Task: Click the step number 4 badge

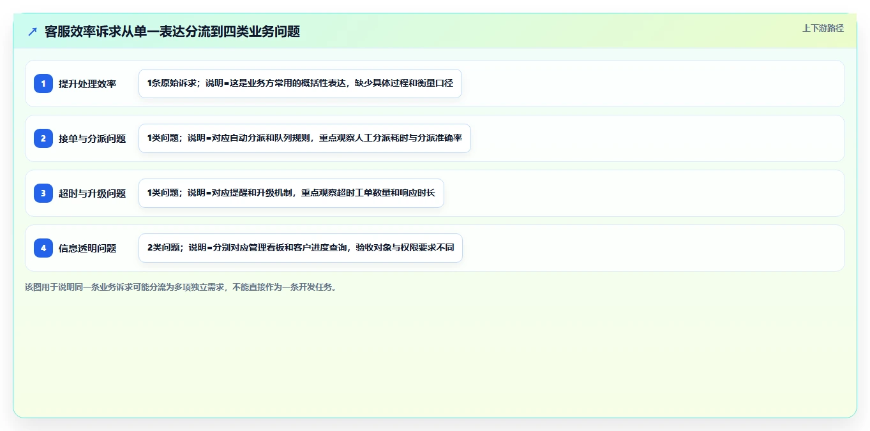Action: [43, 248]
